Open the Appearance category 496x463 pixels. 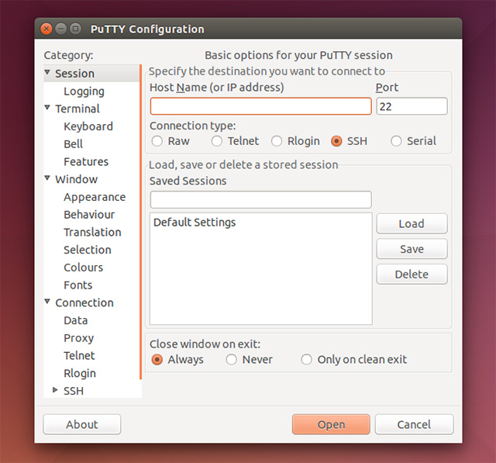[95, 197]
